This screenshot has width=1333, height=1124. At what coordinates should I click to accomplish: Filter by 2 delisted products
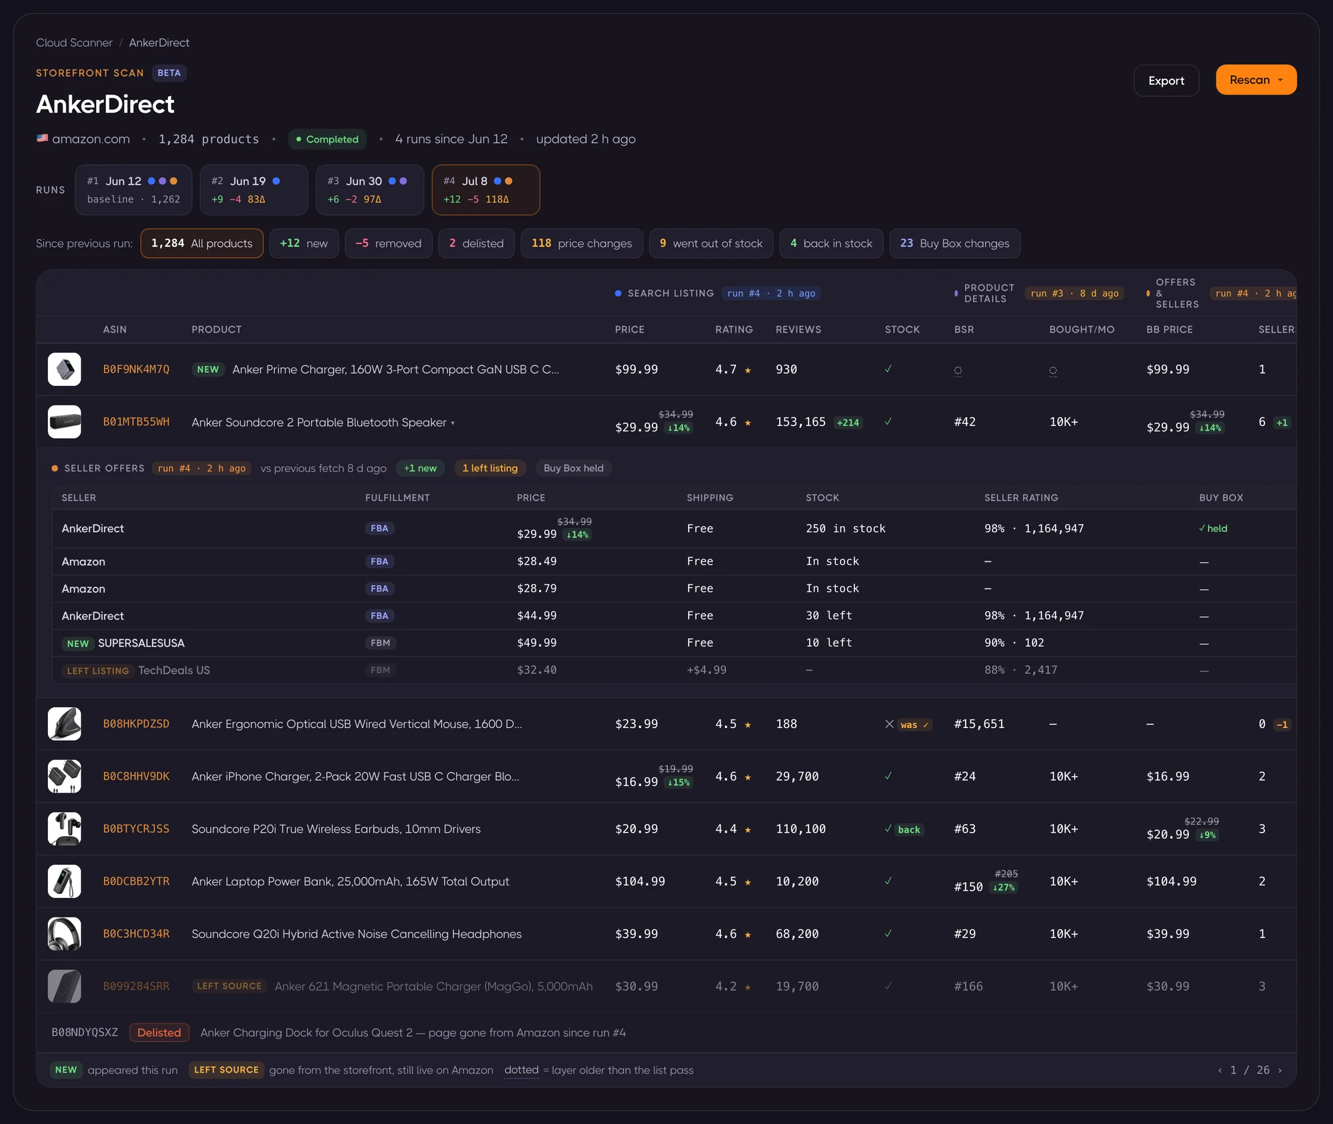coord(477,243)
